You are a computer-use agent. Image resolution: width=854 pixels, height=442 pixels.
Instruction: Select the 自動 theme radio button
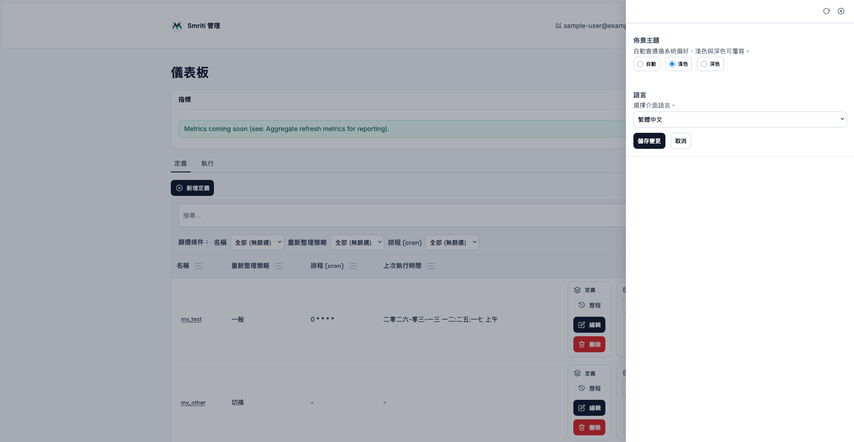coord(640,64)
